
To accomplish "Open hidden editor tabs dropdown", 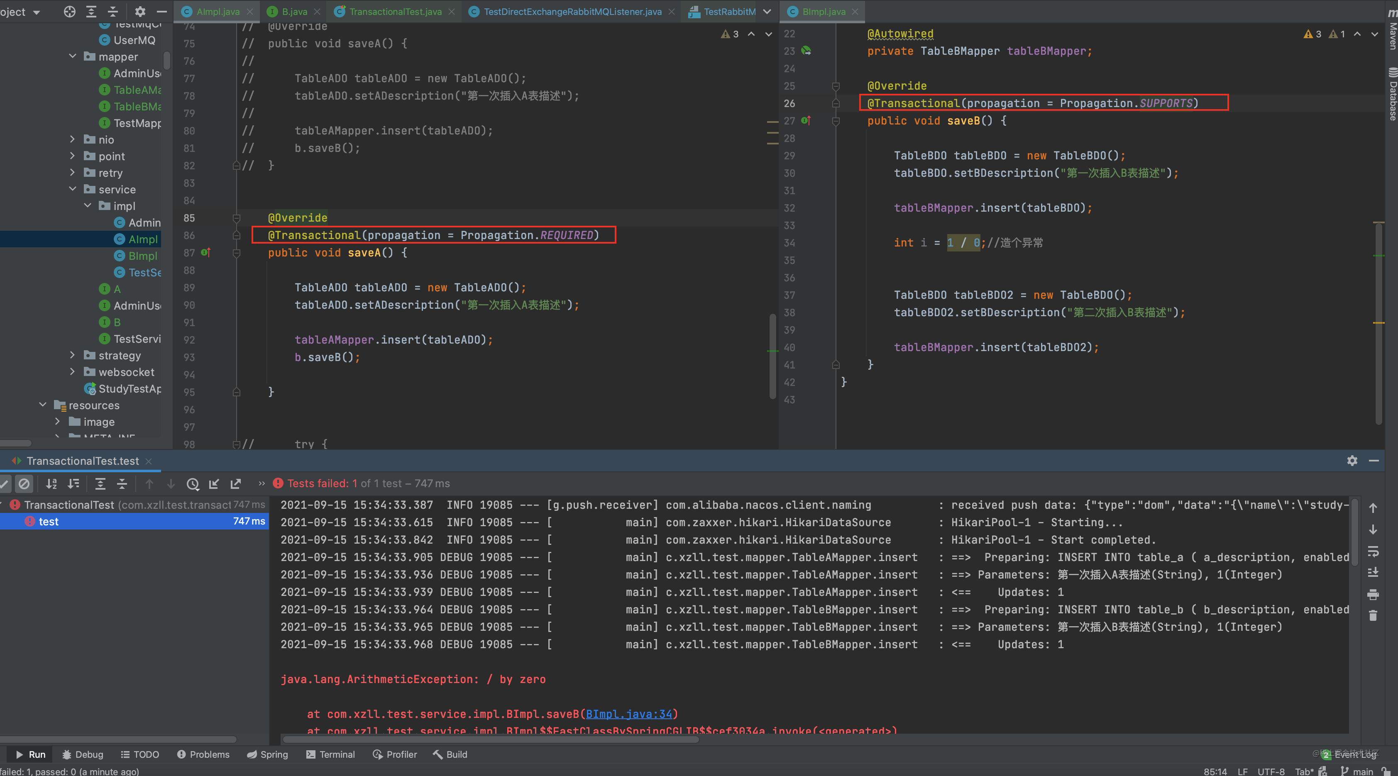I will coord(767,11).
